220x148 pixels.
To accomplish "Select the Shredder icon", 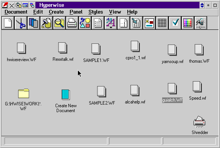I will tap(199, 122).
